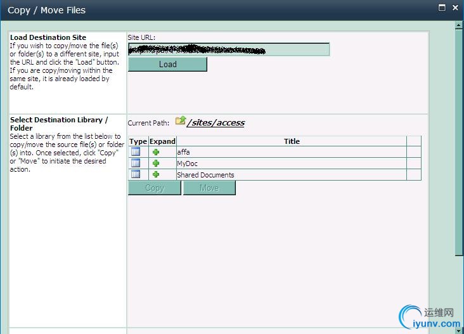
Task: Click the library type icon for affa
Action: coord(136,151)
